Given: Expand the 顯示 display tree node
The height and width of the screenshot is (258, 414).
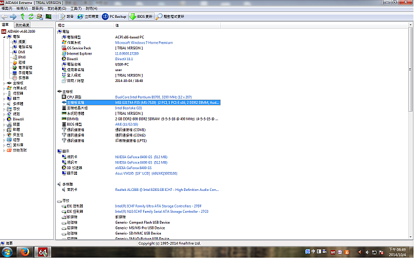Looking at the screenshot, I should pos(4,99).
